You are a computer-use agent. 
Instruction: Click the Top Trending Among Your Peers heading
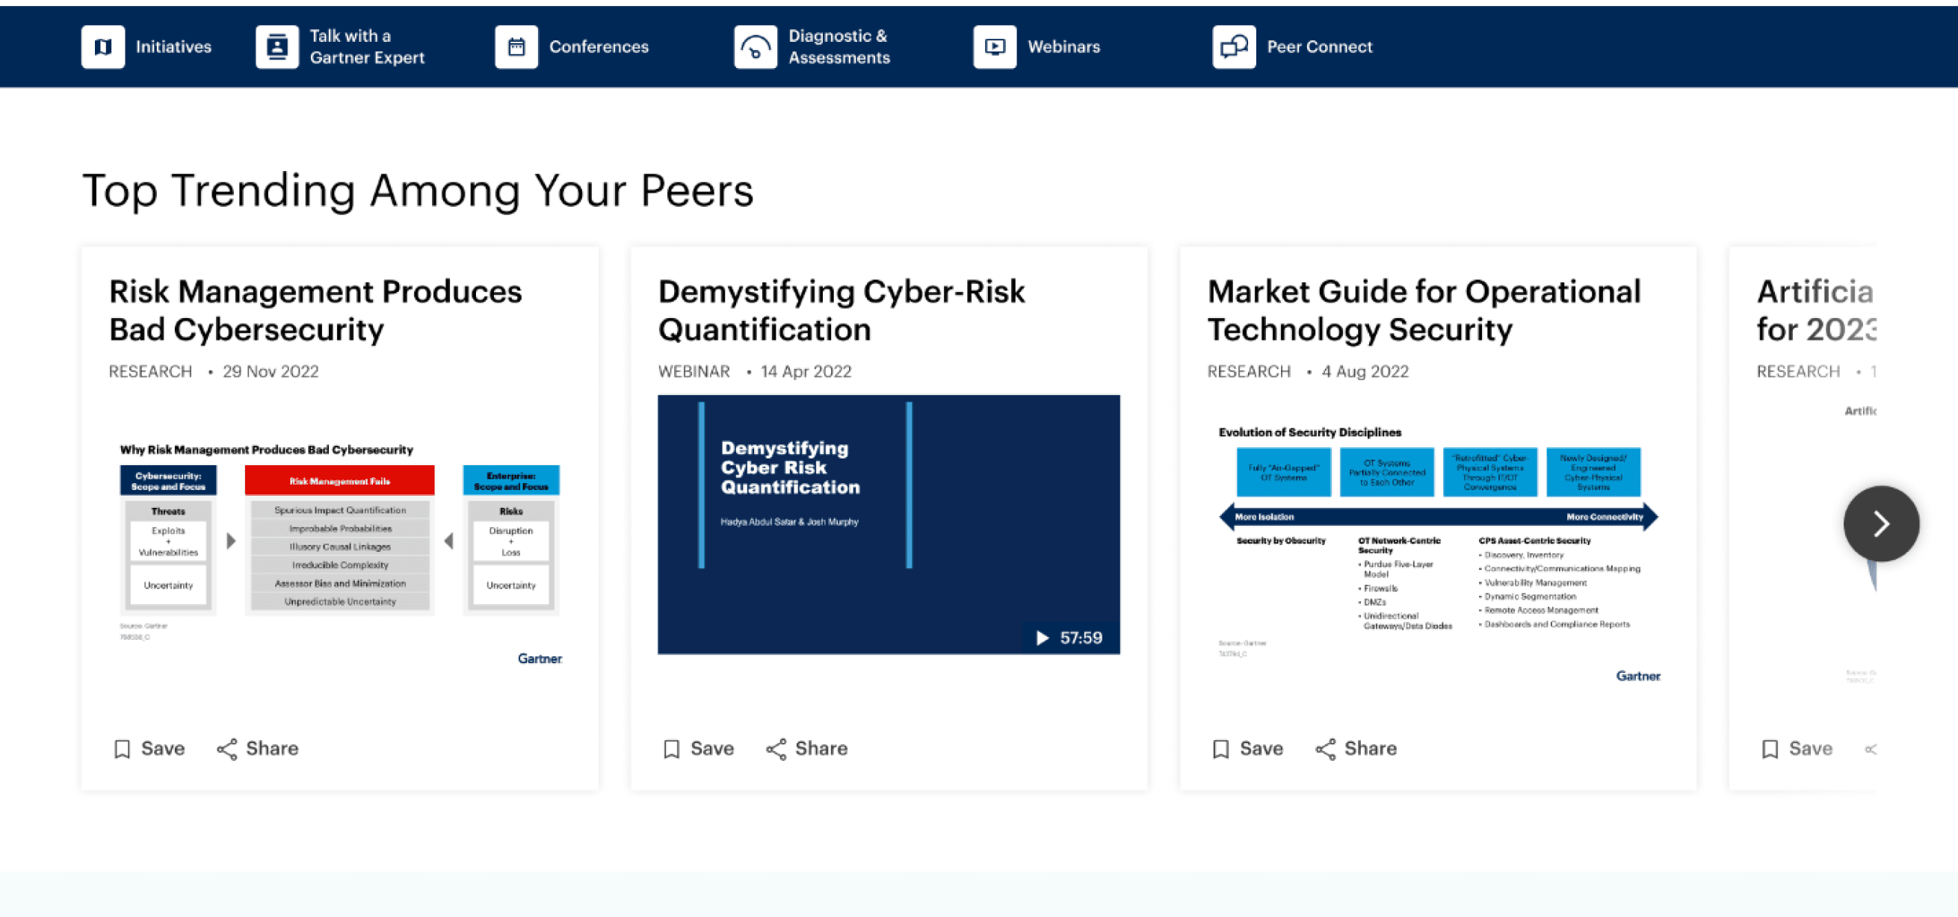[418, 190]
